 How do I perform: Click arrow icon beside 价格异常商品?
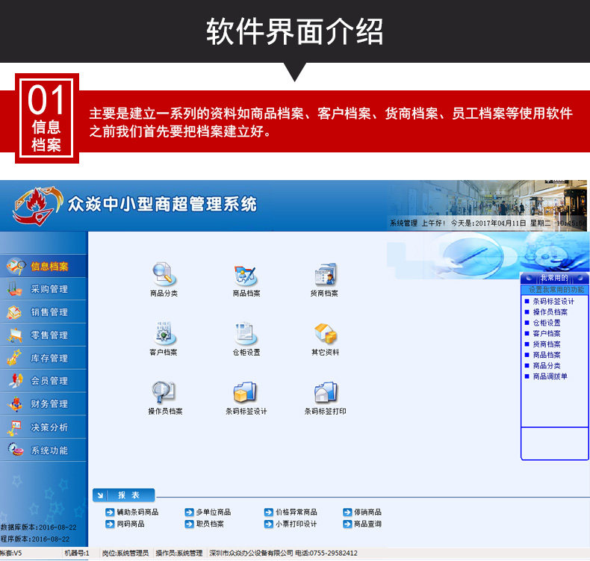(269, 512)
